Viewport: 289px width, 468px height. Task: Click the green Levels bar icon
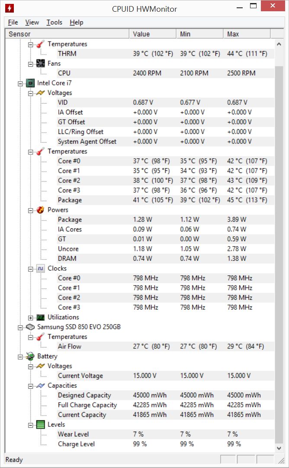coord(41,424)
